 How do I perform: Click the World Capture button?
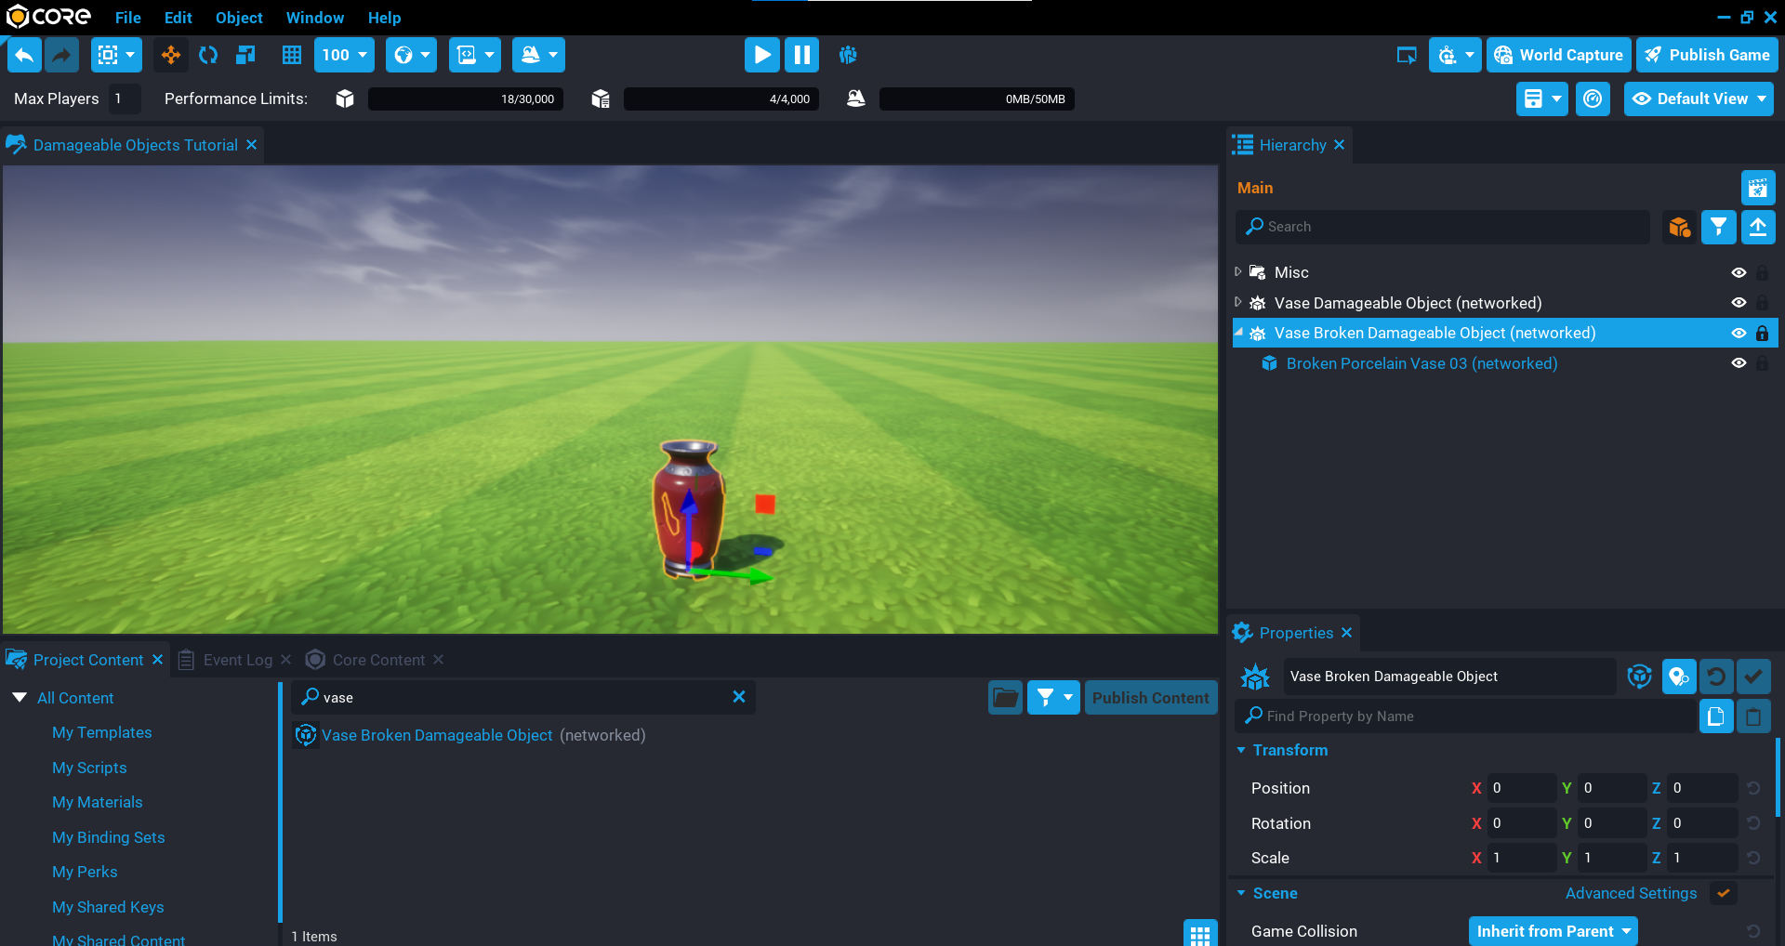[1559, 55]
